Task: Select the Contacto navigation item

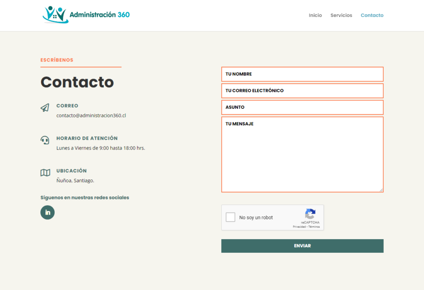Action: [372, 15]
